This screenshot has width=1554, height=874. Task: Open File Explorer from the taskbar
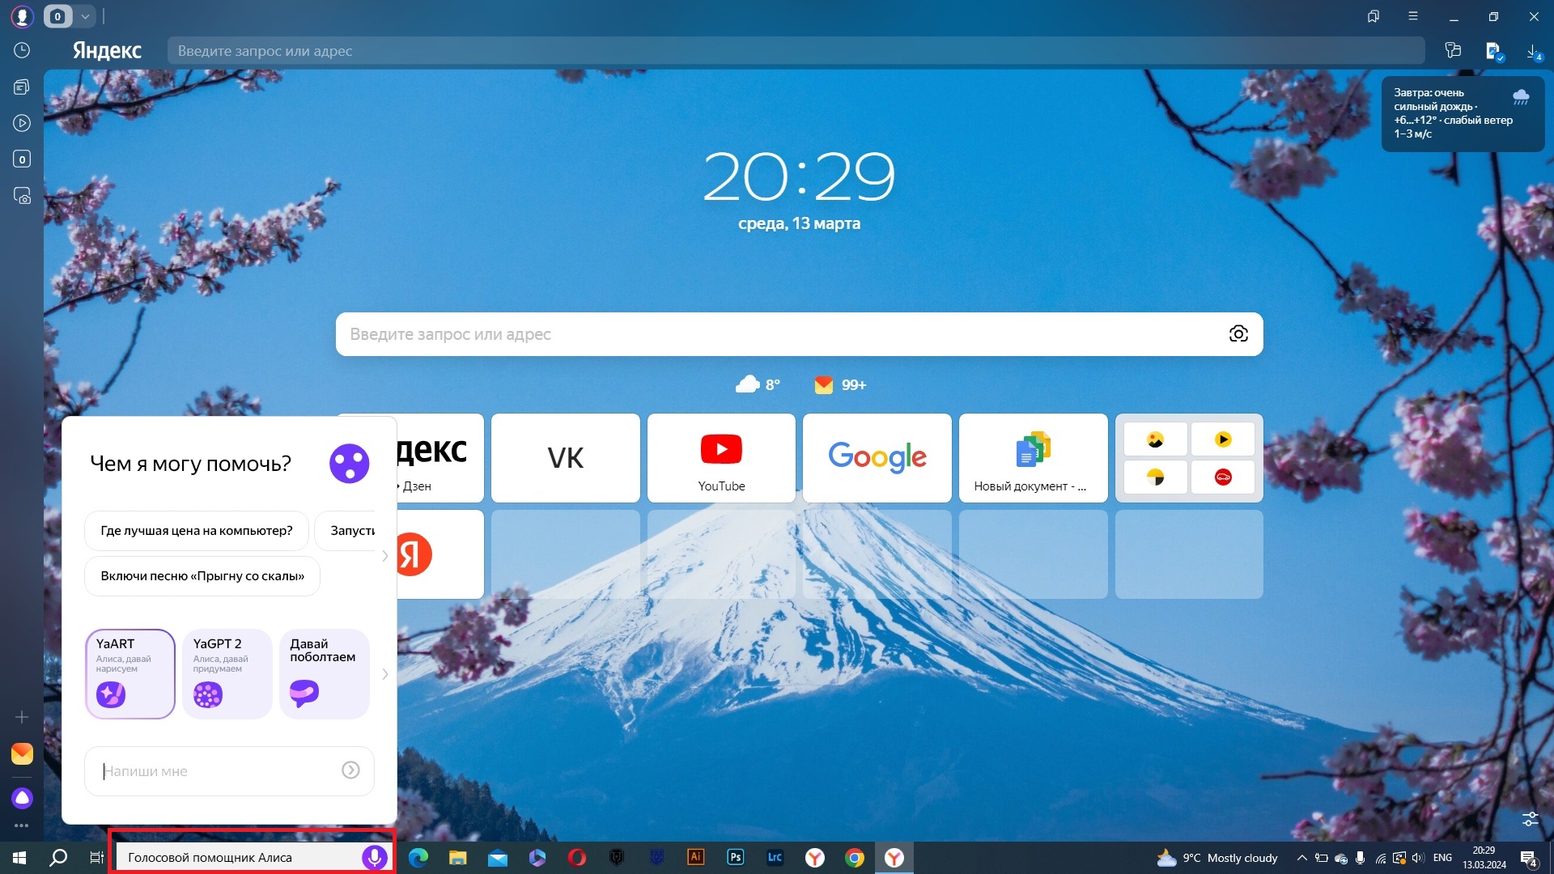pos(458,858)
